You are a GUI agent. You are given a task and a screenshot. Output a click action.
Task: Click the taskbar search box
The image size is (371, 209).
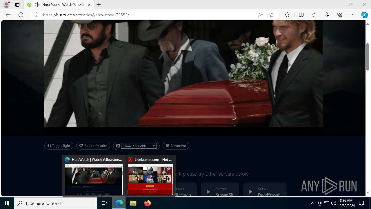56,203
